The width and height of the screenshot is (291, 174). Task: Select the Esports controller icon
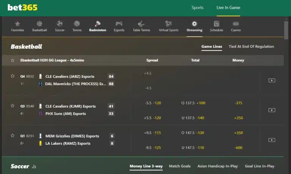click(x=119, y=24)
